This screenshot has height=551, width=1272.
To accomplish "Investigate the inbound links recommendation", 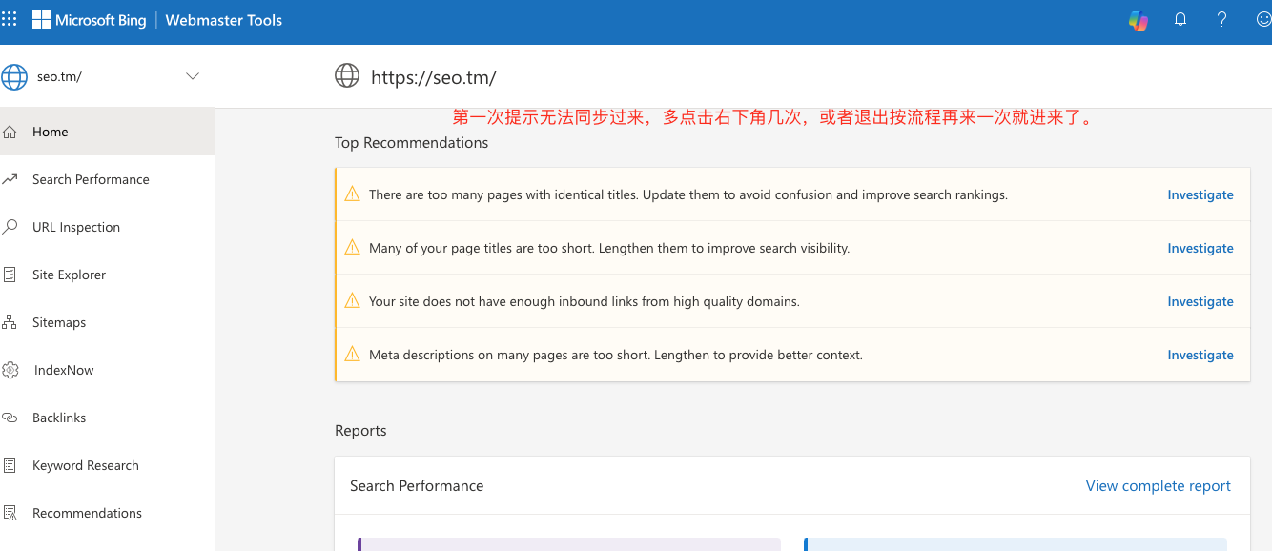I will point(1200,301).
